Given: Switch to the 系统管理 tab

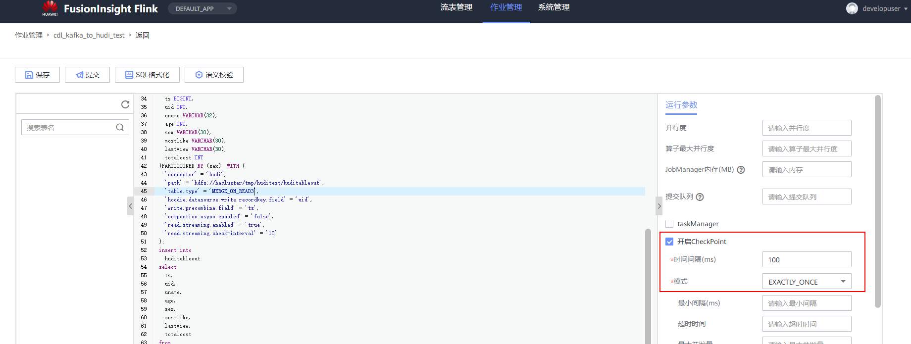Looking at the screenshot, I should click(x=554, y=7).
